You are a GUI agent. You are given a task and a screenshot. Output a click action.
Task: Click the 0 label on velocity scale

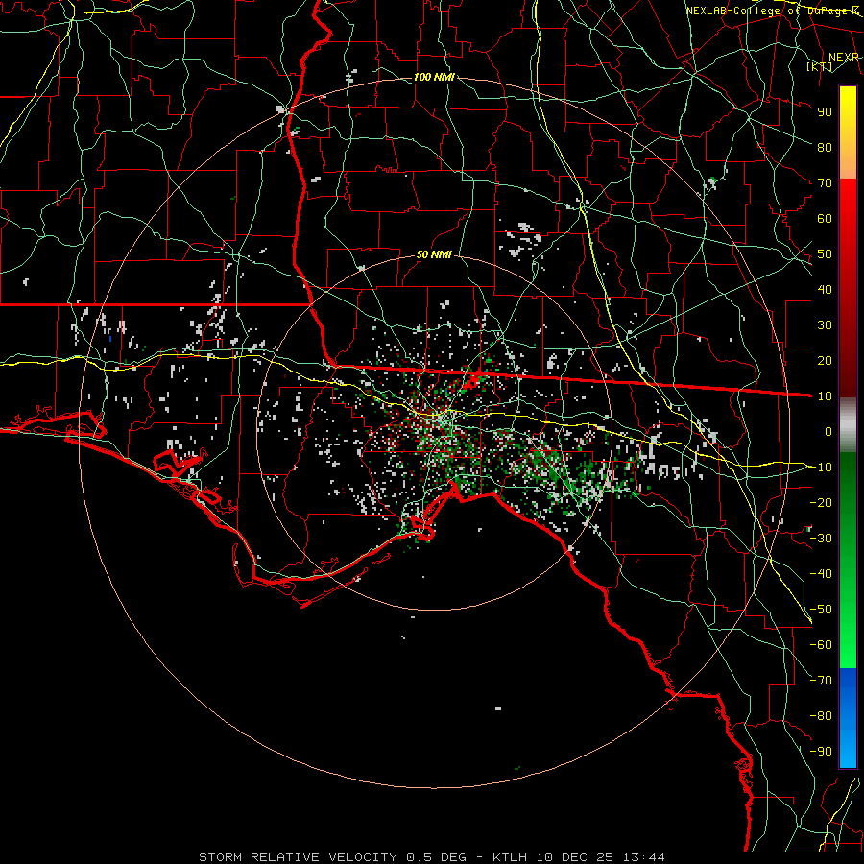pos(828,431)
